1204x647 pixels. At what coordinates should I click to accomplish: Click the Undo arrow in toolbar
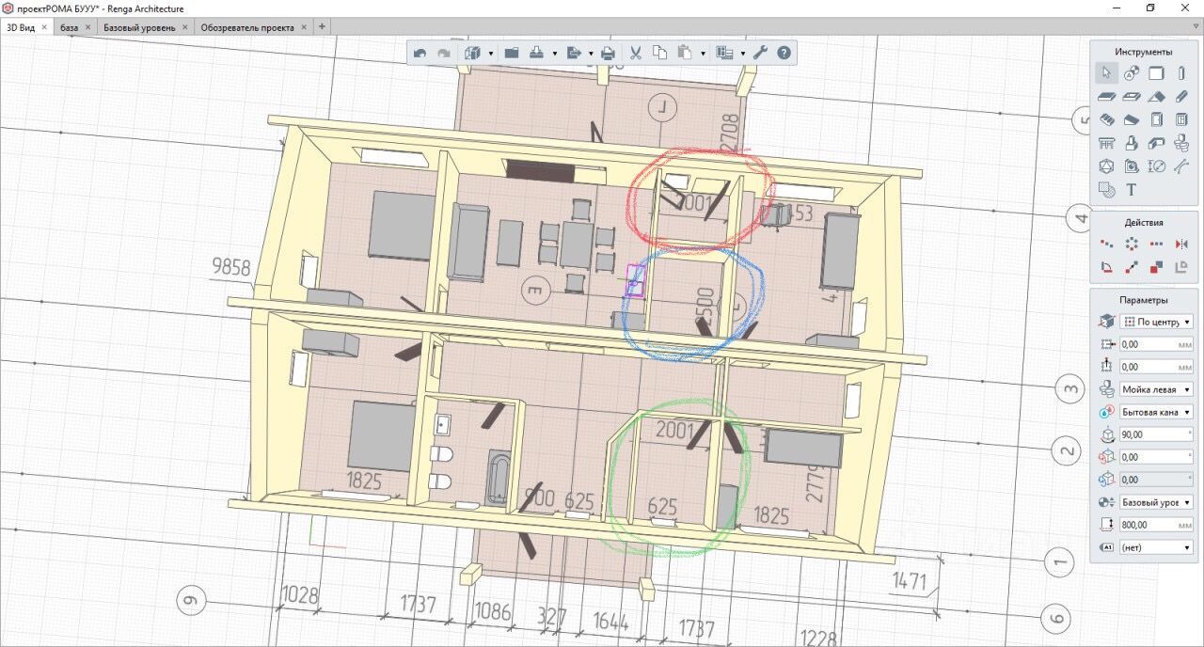pos(420,54)
